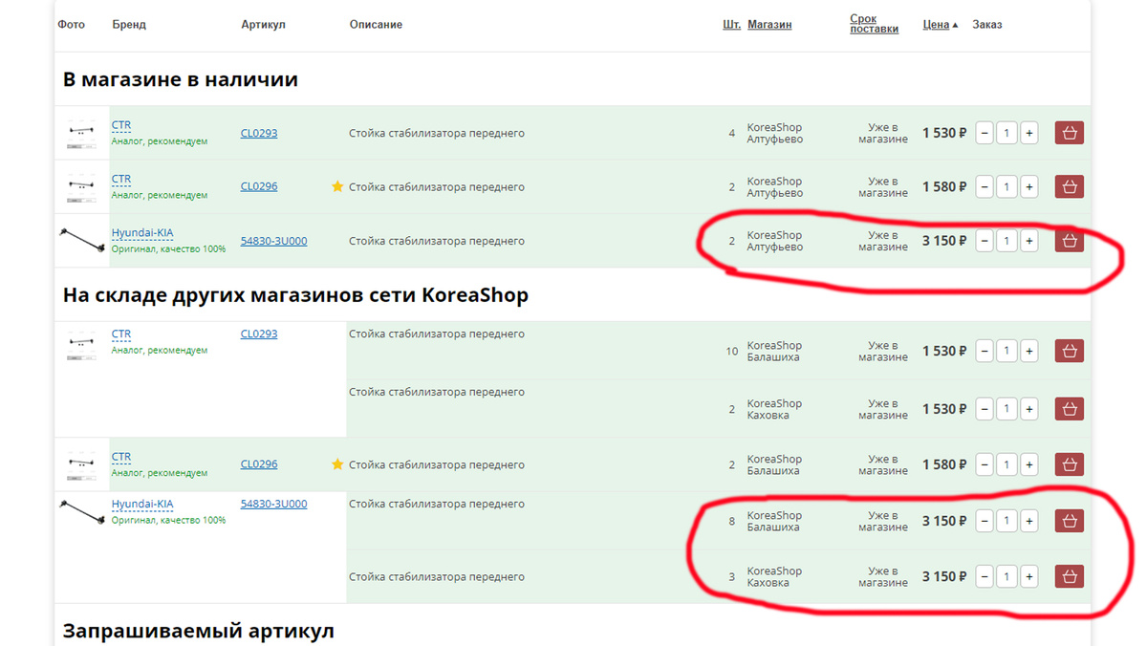Screen dimensions: 1147x646
Task: Increase quantity for Балашиха 3 150 ₽ row
Action: coord(1029,521)
